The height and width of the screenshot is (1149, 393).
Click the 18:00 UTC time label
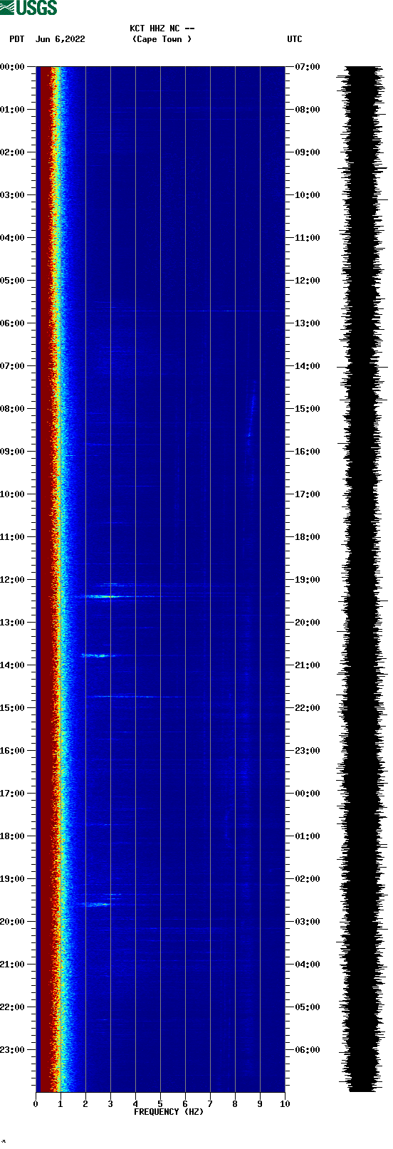point(308,537)
